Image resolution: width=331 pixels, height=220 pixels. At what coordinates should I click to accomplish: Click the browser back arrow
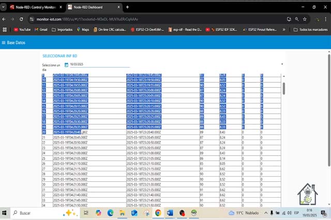[x=5, y=19]
